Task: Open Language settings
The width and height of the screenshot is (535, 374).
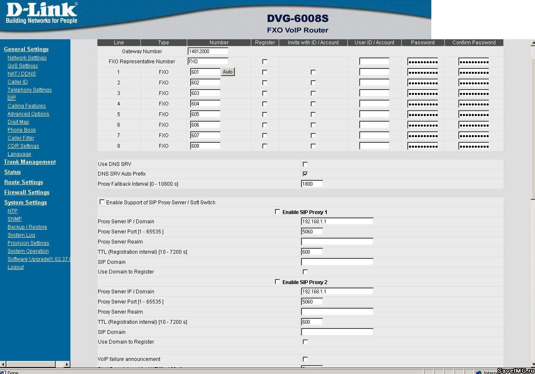Action: [x=19, y=154]
